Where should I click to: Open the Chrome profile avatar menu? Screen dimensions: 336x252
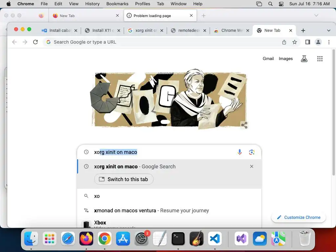(318, 42)
